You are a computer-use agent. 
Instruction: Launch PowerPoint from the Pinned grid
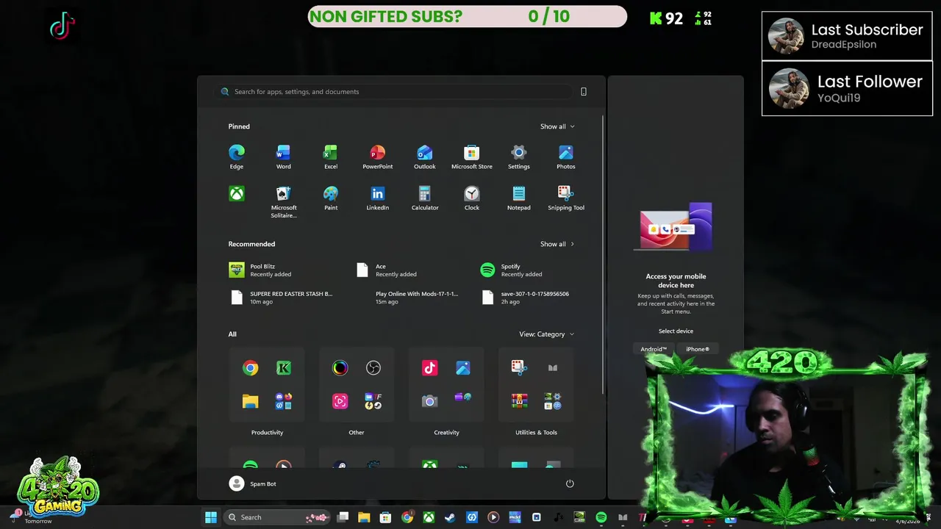(x=377, y=156)
